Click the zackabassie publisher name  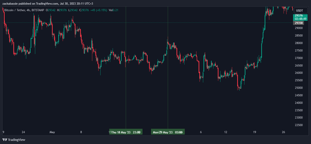pos(10,4)
